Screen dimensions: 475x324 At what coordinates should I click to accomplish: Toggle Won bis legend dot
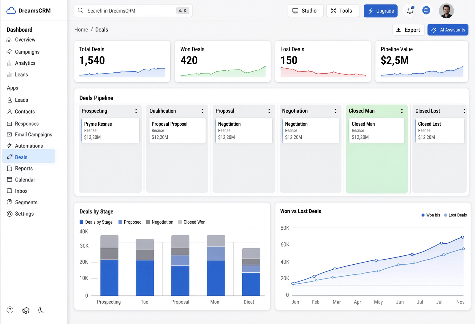pyautogui.click(x=423, y=215)
